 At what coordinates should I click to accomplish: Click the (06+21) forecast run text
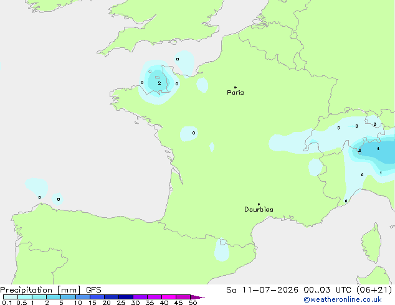point(374,290)
